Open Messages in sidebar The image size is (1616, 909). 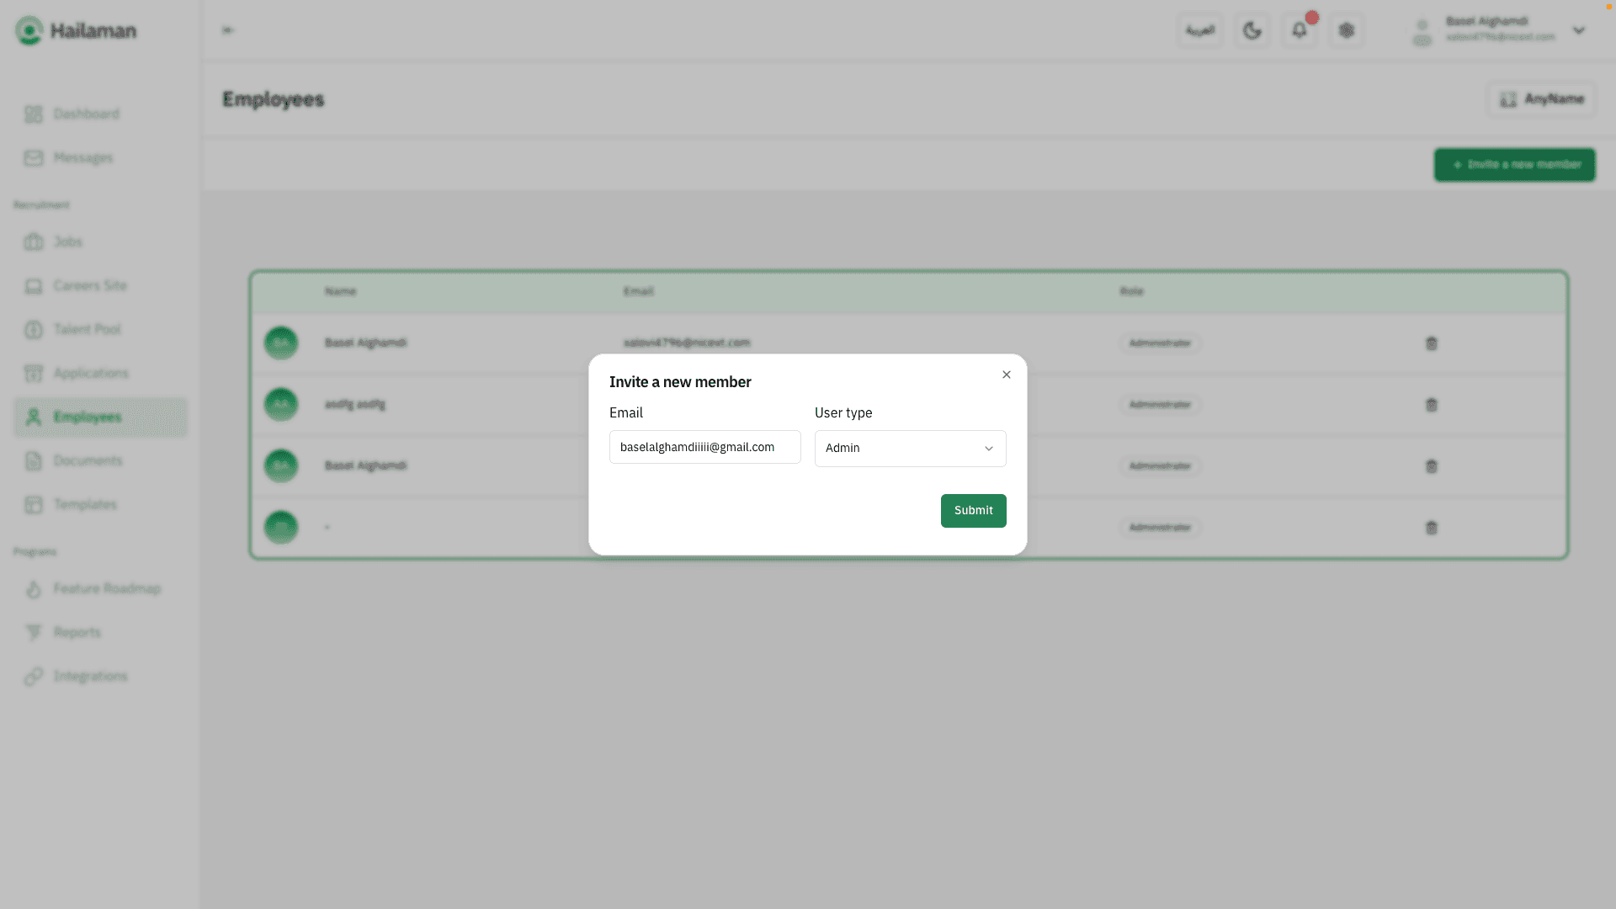pyautogui.click(x=82, y=157)
